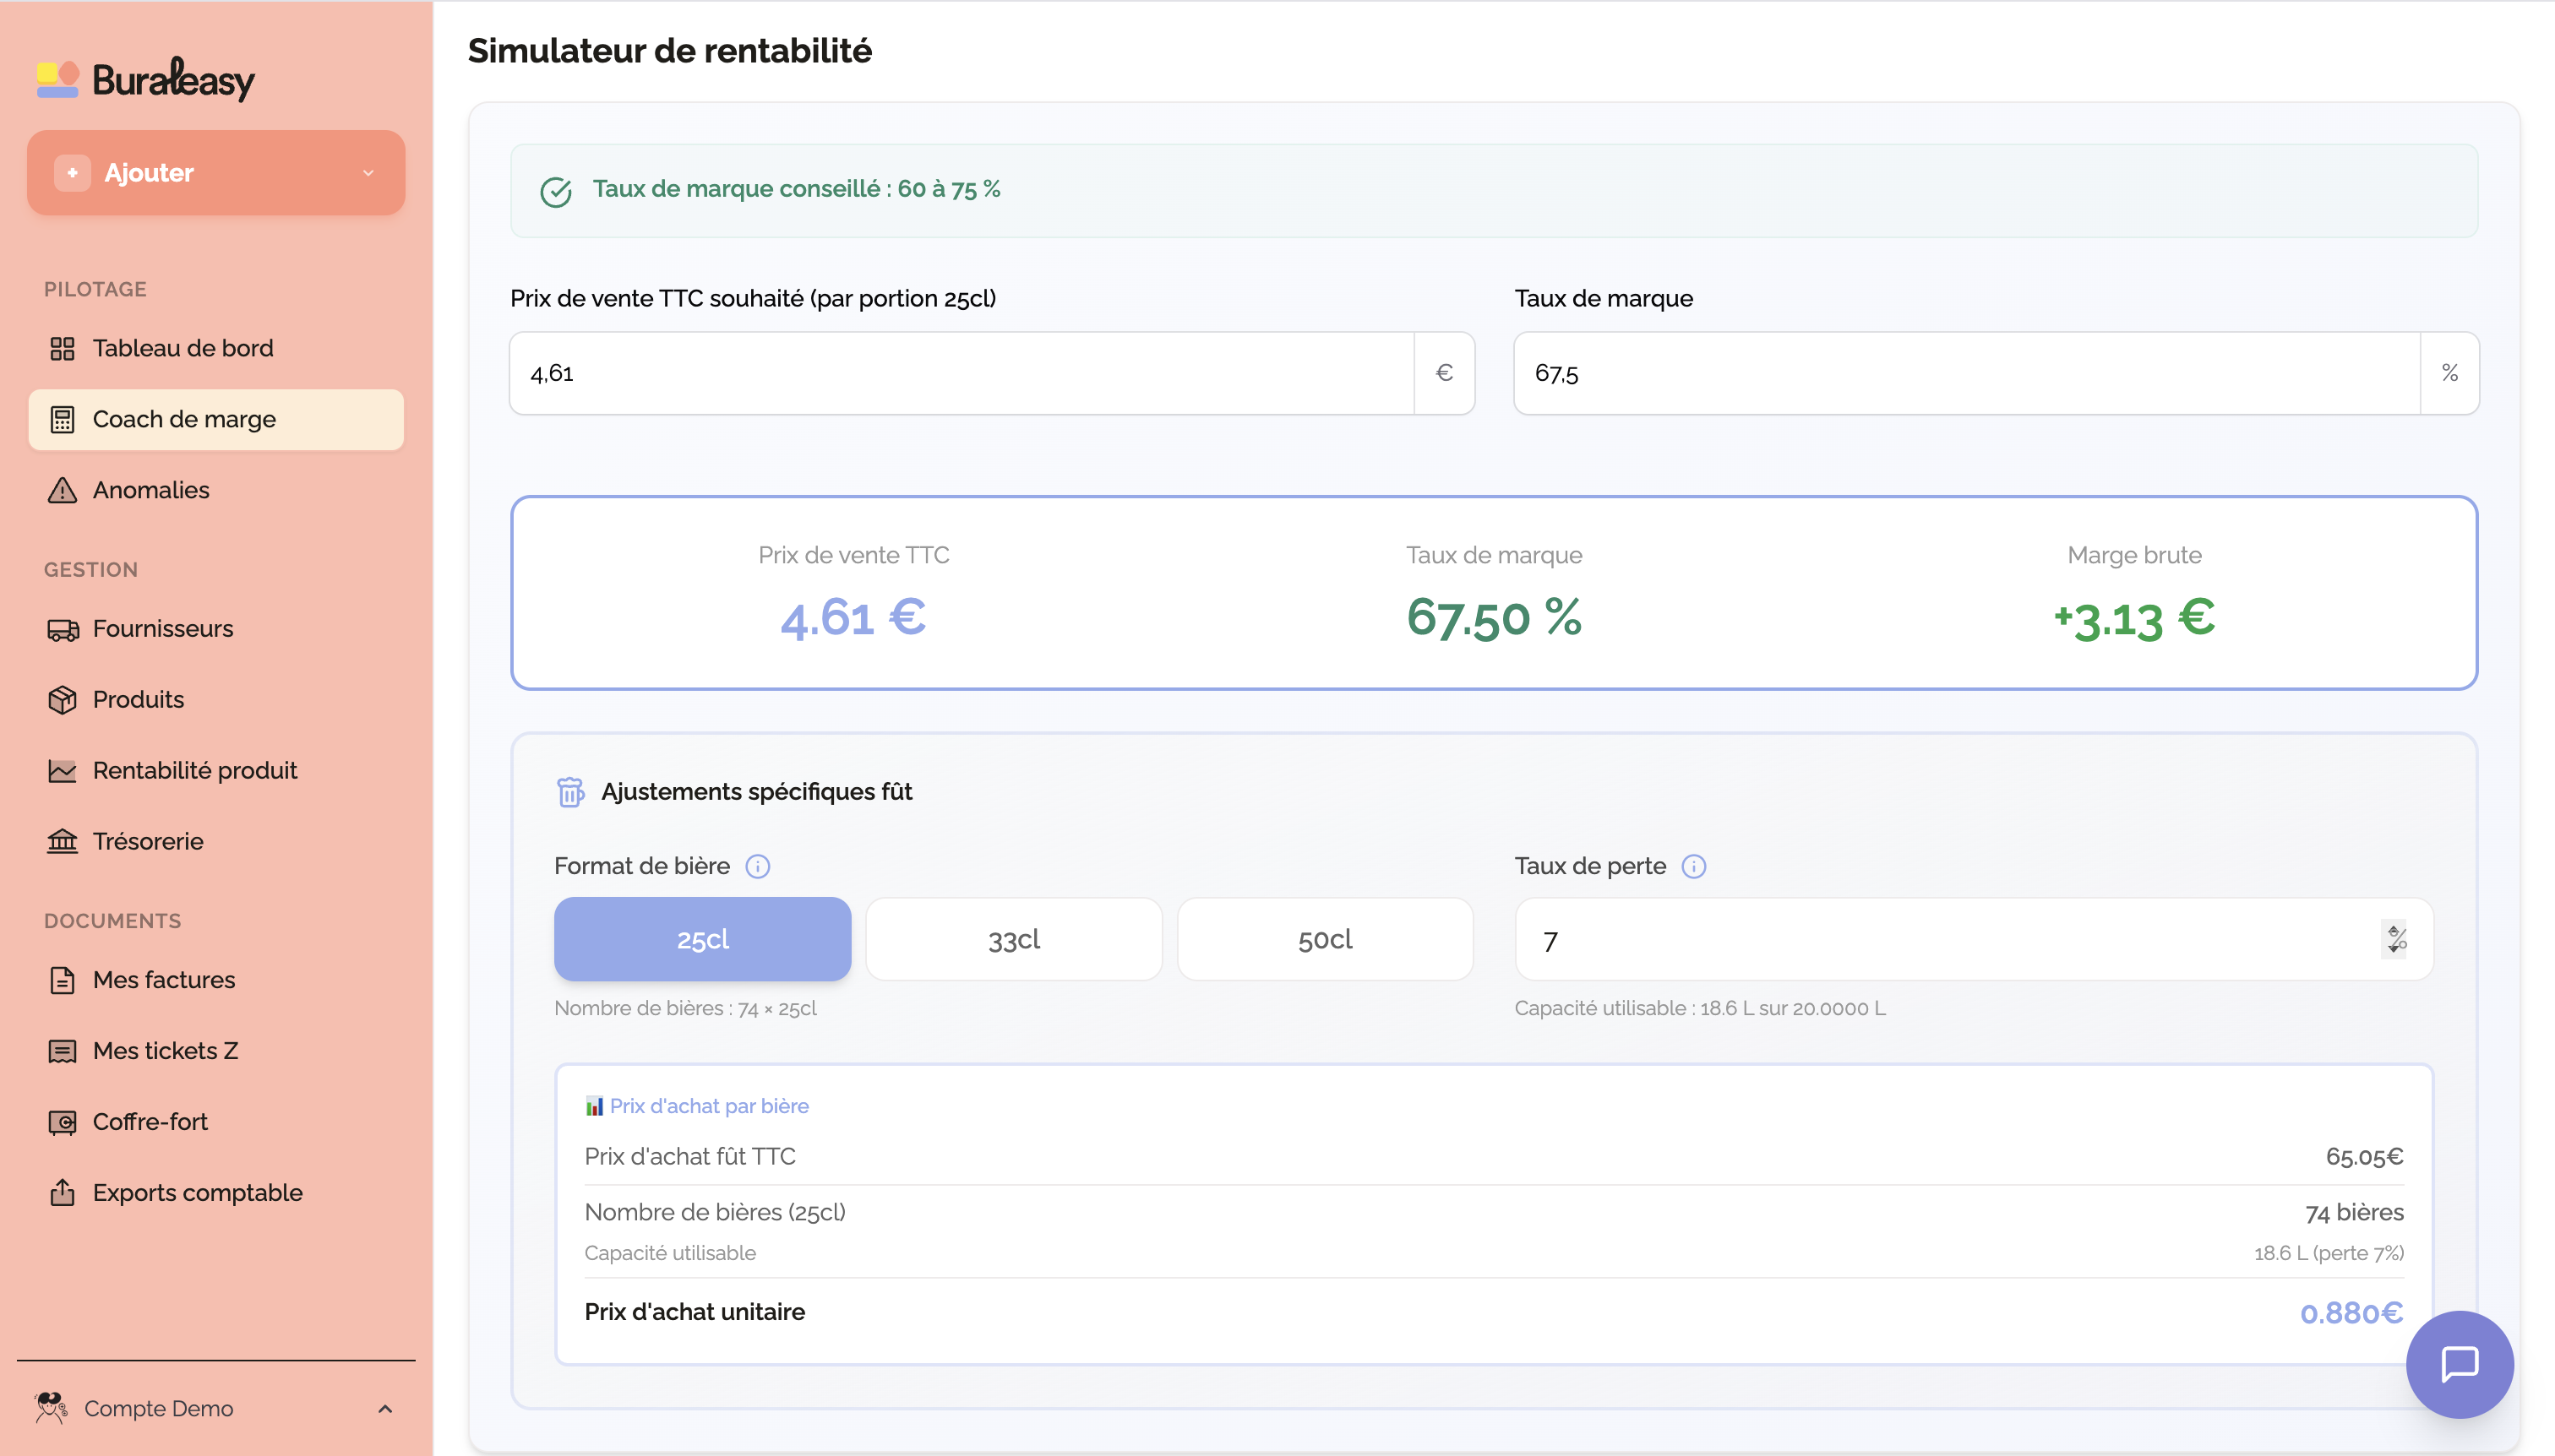Click the Buraleasy logo
This screenshot has width=2555, height=1456.
point(146,79)
